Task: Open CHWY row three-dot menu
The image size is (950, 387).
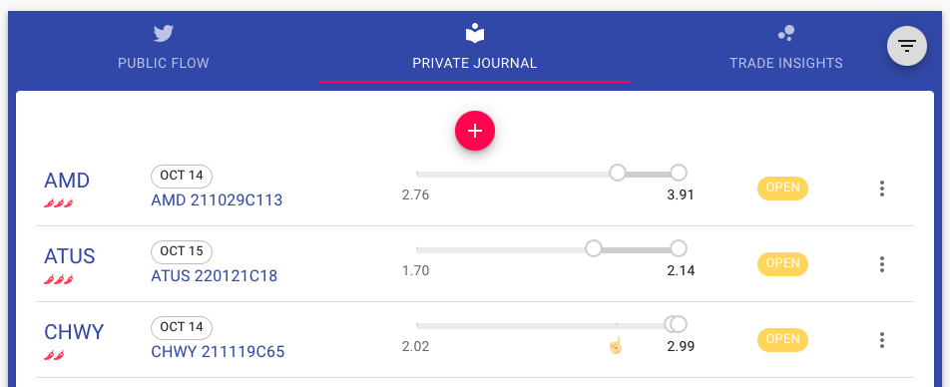Action: 881,340
